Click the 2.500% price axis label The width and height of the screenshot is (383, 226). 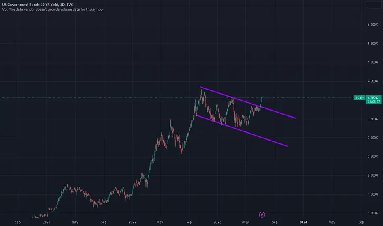tap(372, 157)
